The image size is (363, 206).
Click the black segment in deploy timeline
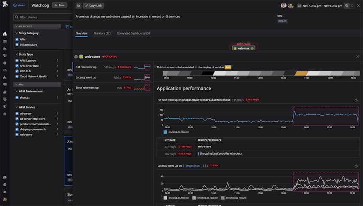208,74
